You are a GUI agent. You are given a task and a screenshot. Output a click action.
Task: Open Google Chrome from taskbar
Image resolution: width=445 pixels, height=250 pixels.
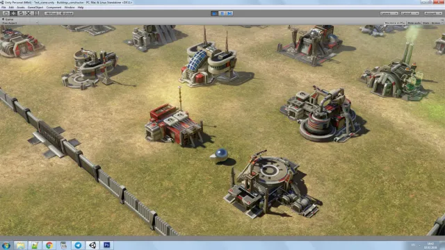coord(49,245)
